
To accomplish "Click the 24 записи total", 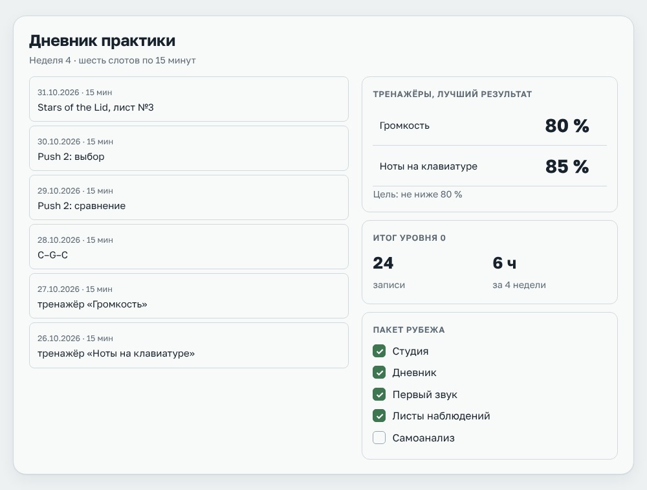I will point(389,273).
